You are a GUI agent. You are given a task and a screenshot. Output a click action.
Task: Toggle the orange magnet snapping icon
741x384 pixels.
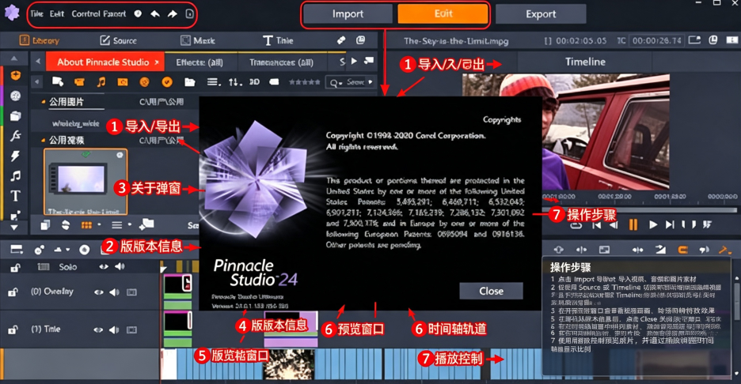682,250
